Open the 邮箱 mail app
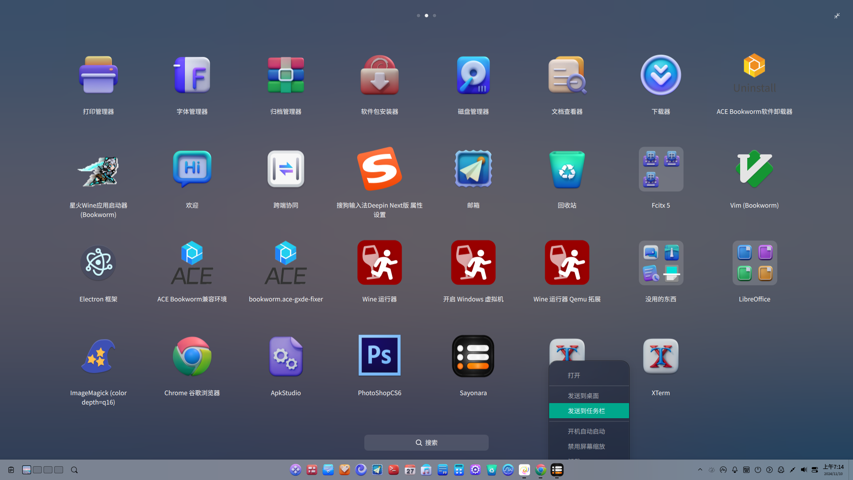Screen dimensions: 853x480 [473, 169]
